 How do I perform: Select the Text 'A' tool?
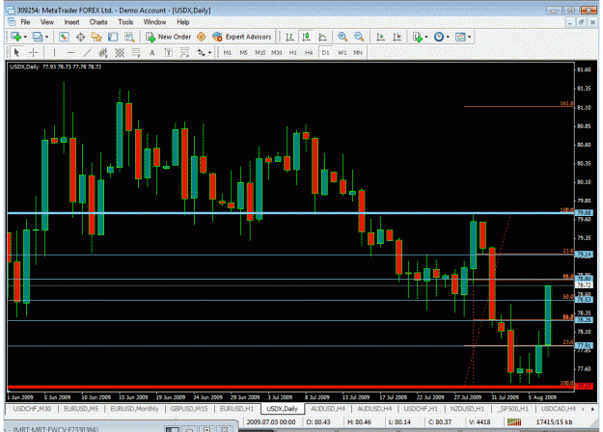pos(152,53)
